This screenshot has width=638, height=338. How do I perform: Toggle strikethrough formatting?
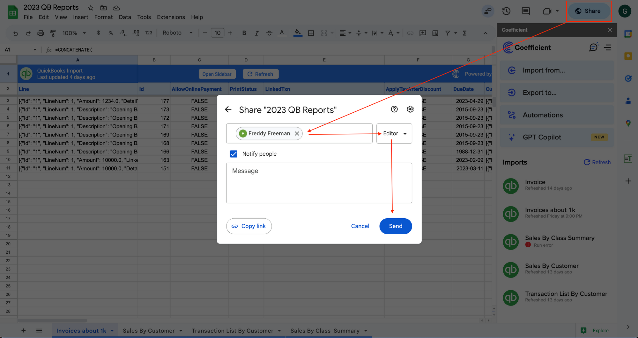point(269,33)
